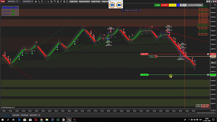
Task: Click the 2 LOT 30 TARGET button
Action: pyautogui.click(x=195, y=5)
